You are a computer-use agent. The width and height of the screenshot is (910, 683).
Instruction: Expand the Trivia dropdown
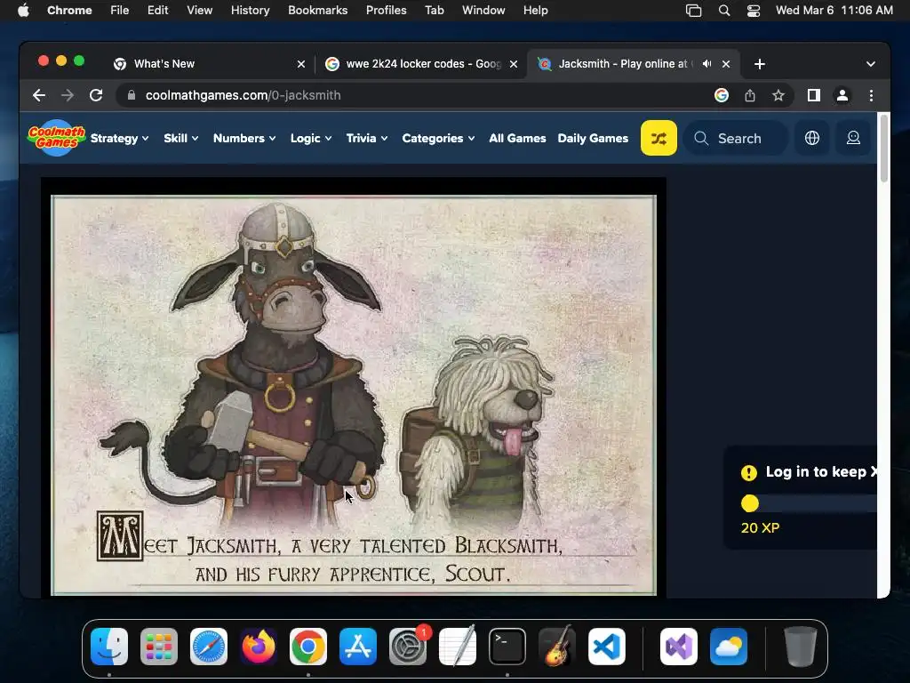367,138
